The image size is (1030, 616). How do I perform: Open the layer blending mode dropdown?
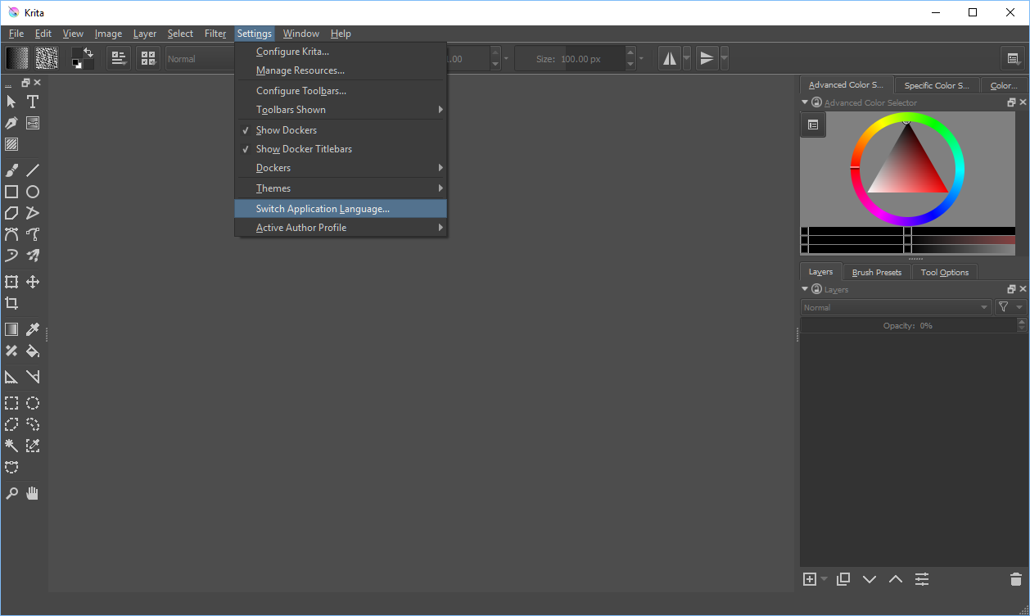pyautogui.click(x=896, y=307)
